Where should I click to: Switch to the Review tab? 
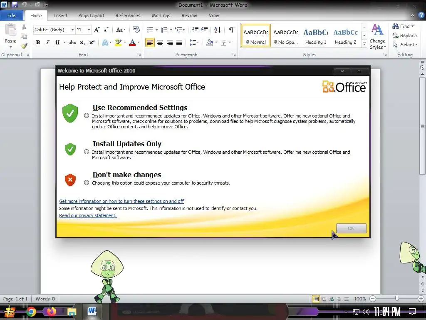pos(189,15)
